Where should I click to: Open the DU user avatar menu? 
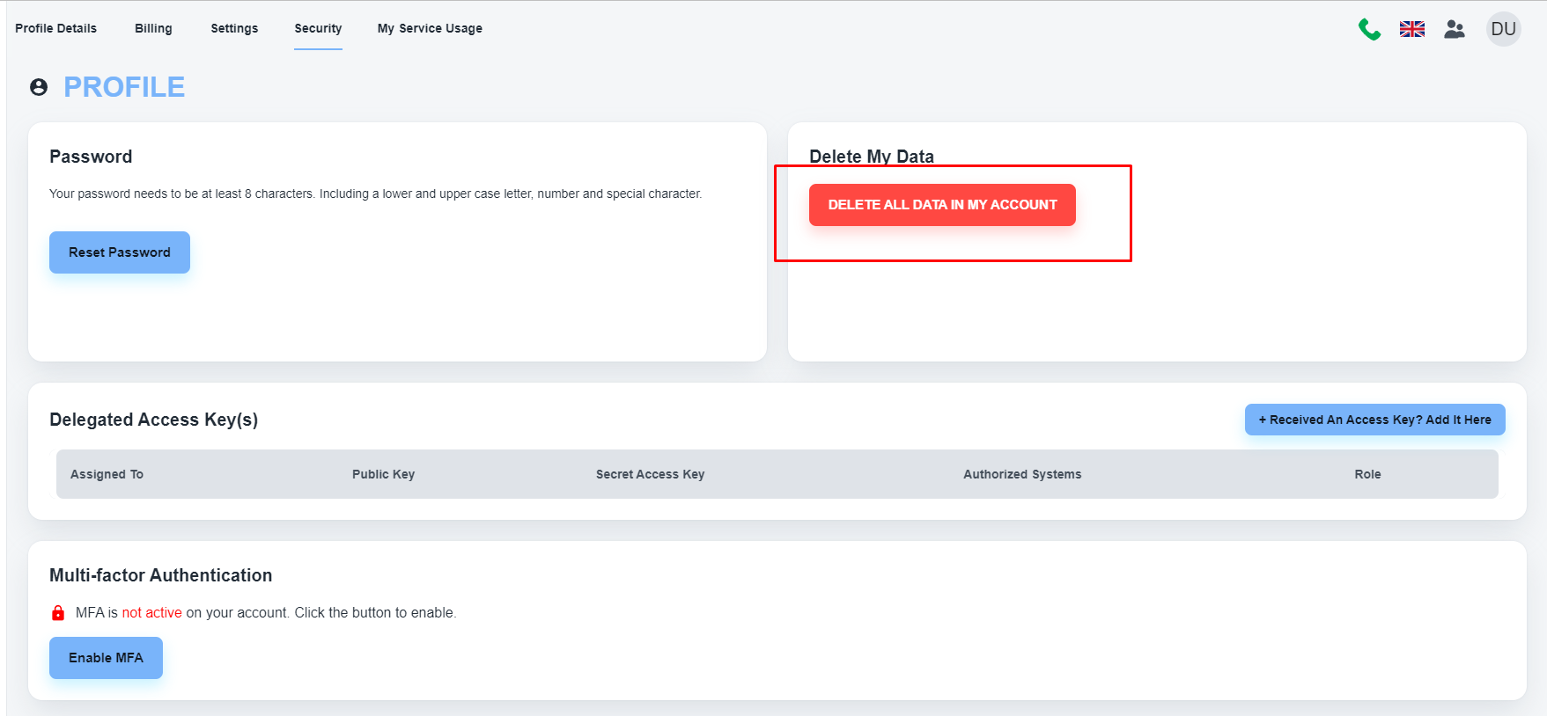(1503, 29)
